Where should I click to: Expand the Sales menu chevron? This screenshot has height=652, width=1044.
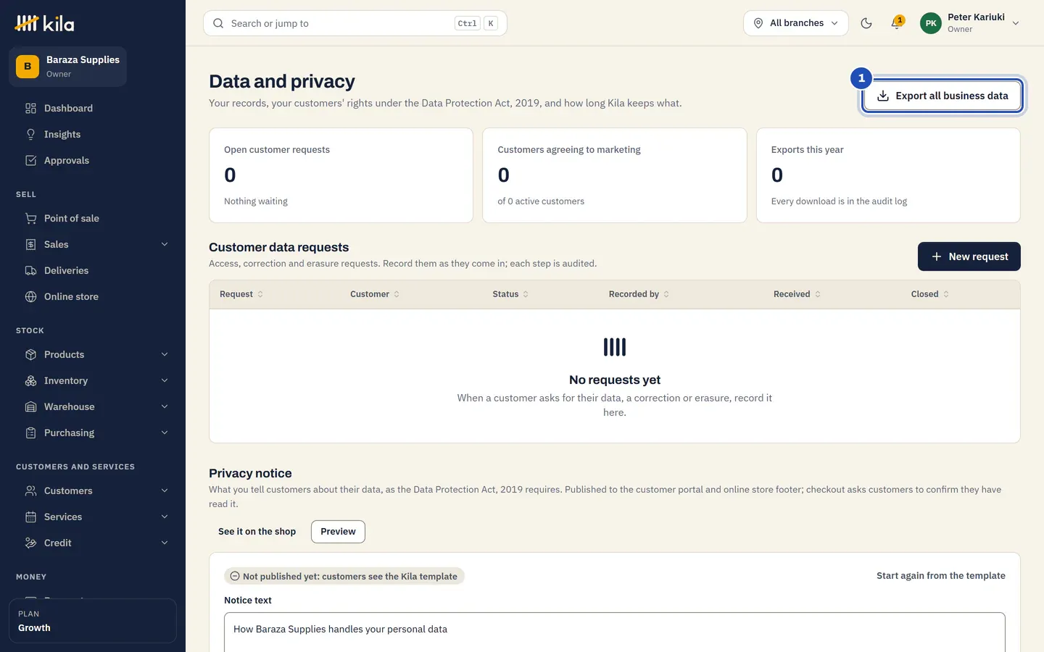(165, 244)
